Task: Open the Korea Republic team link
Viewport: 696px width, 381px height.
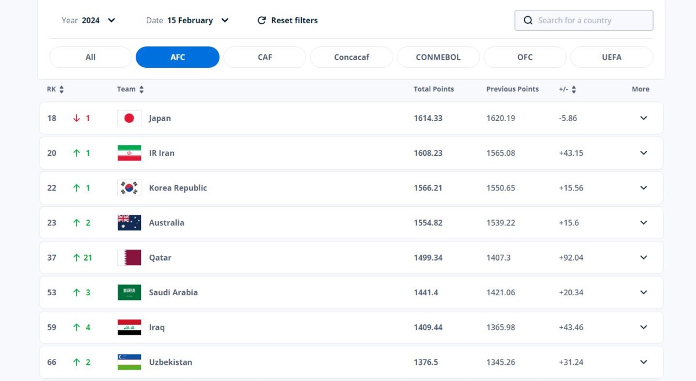Action: 177,188
